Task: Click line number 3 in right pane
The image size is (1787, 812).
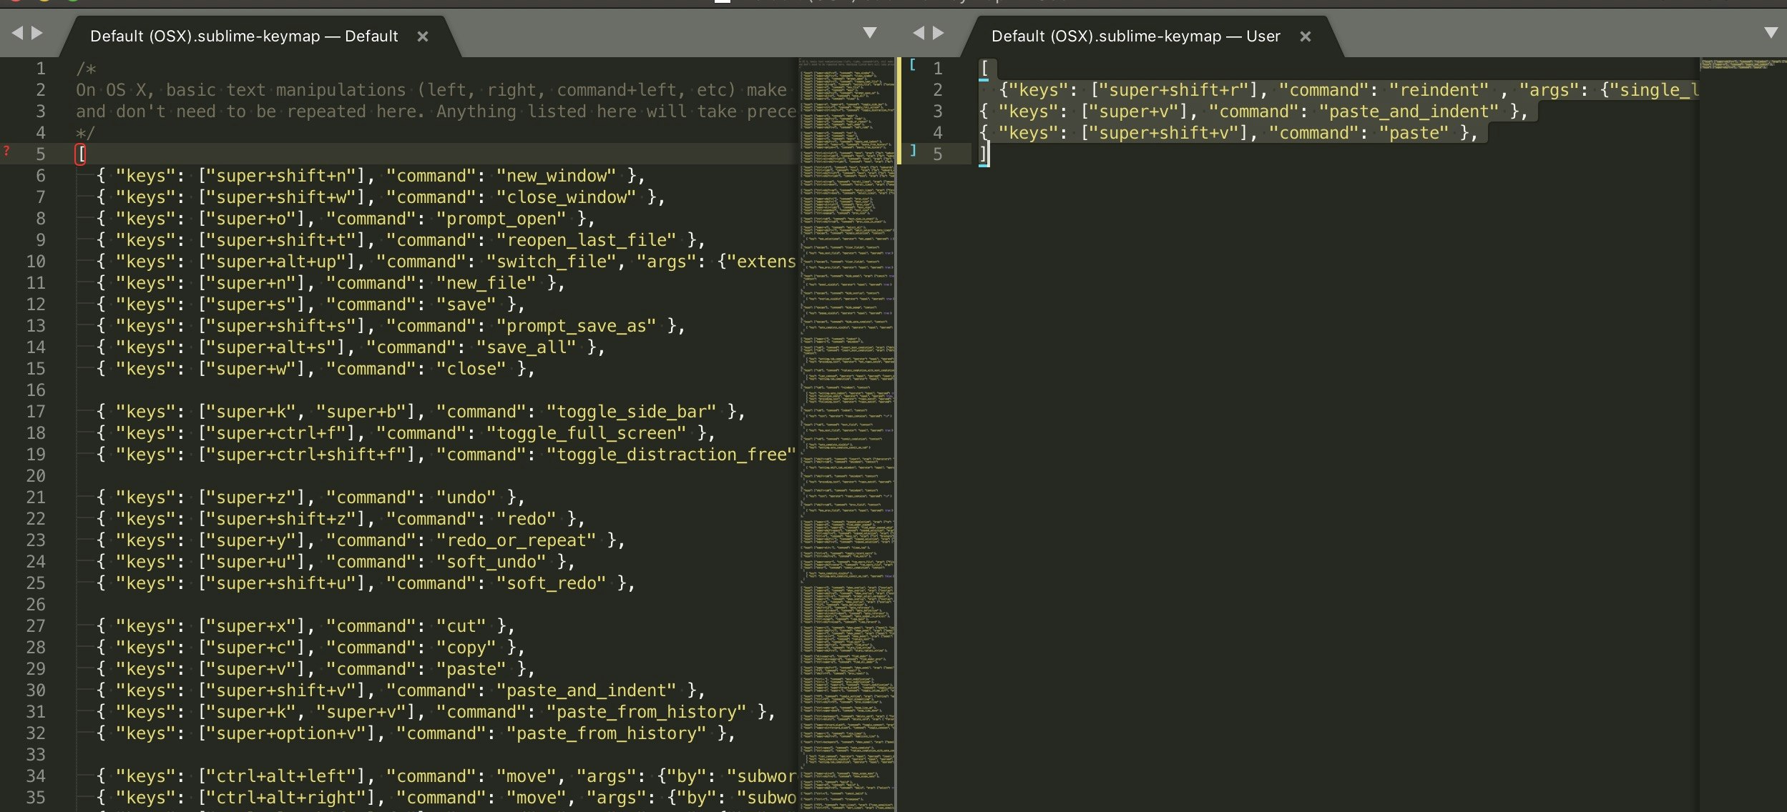Action: point(938,112)
